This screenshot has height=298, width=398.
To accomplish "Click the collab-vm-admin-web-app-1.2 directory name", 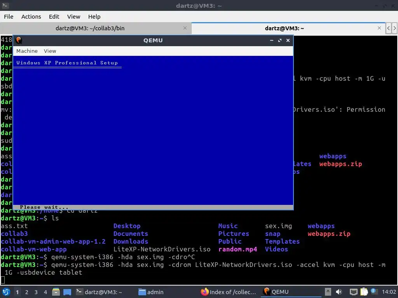I will click(53, 241).
